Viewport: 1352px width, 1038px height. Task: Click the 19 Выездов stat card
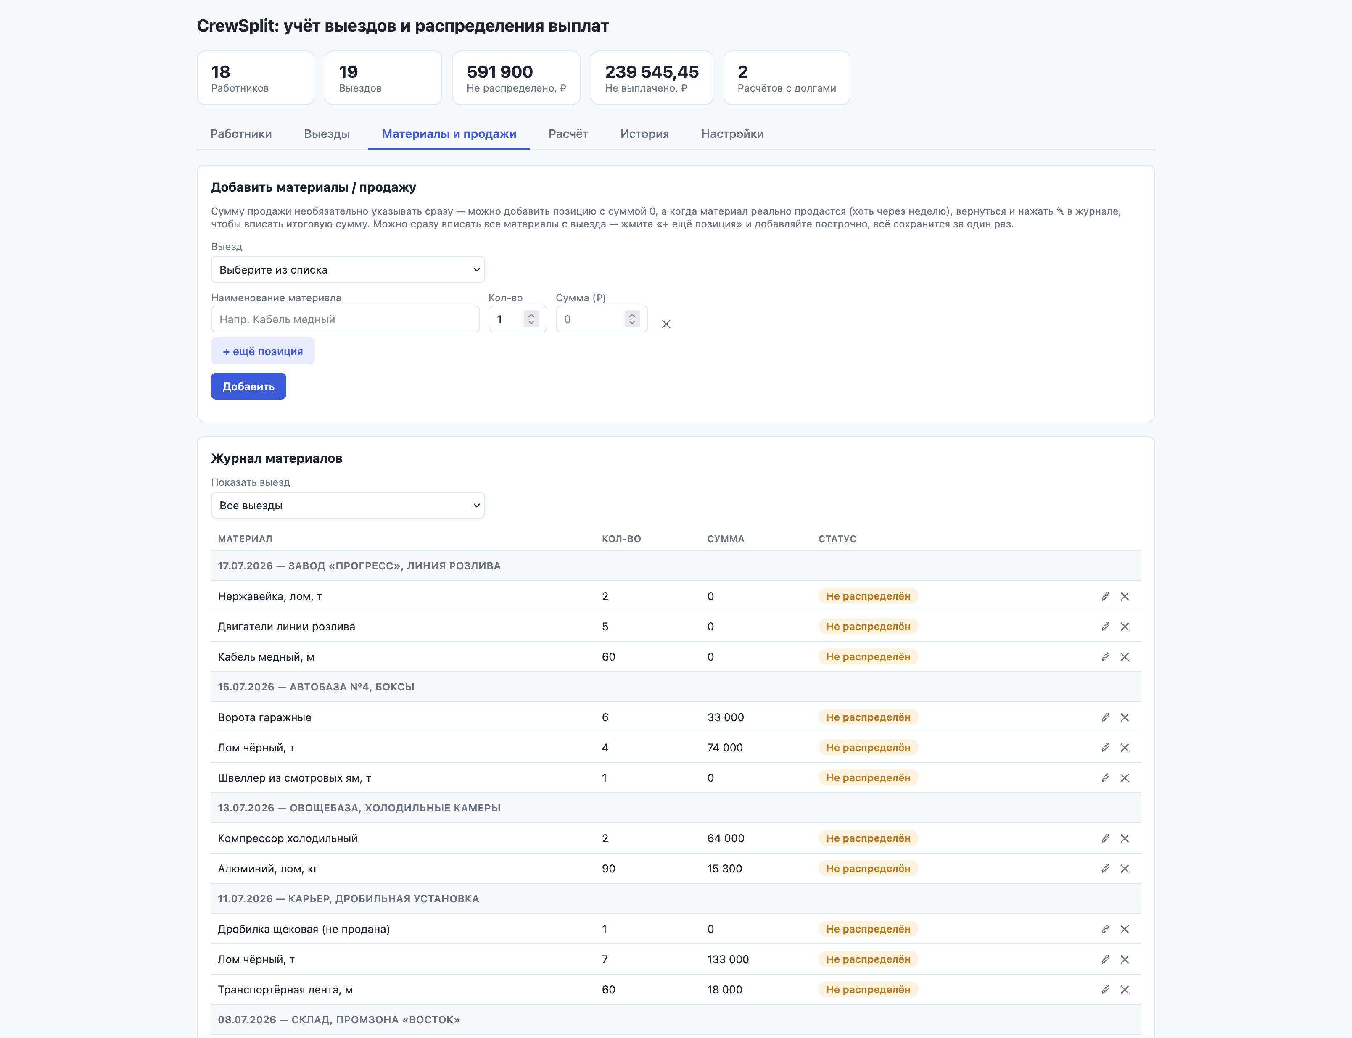[x=383, y=78]
